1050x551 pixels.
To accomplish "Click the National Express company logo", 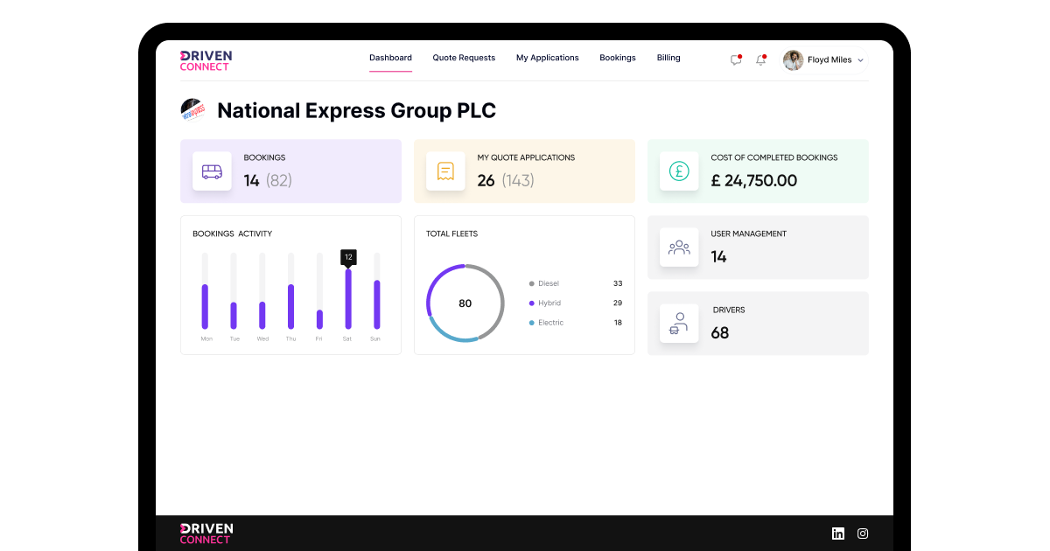I will pos(192,110).
